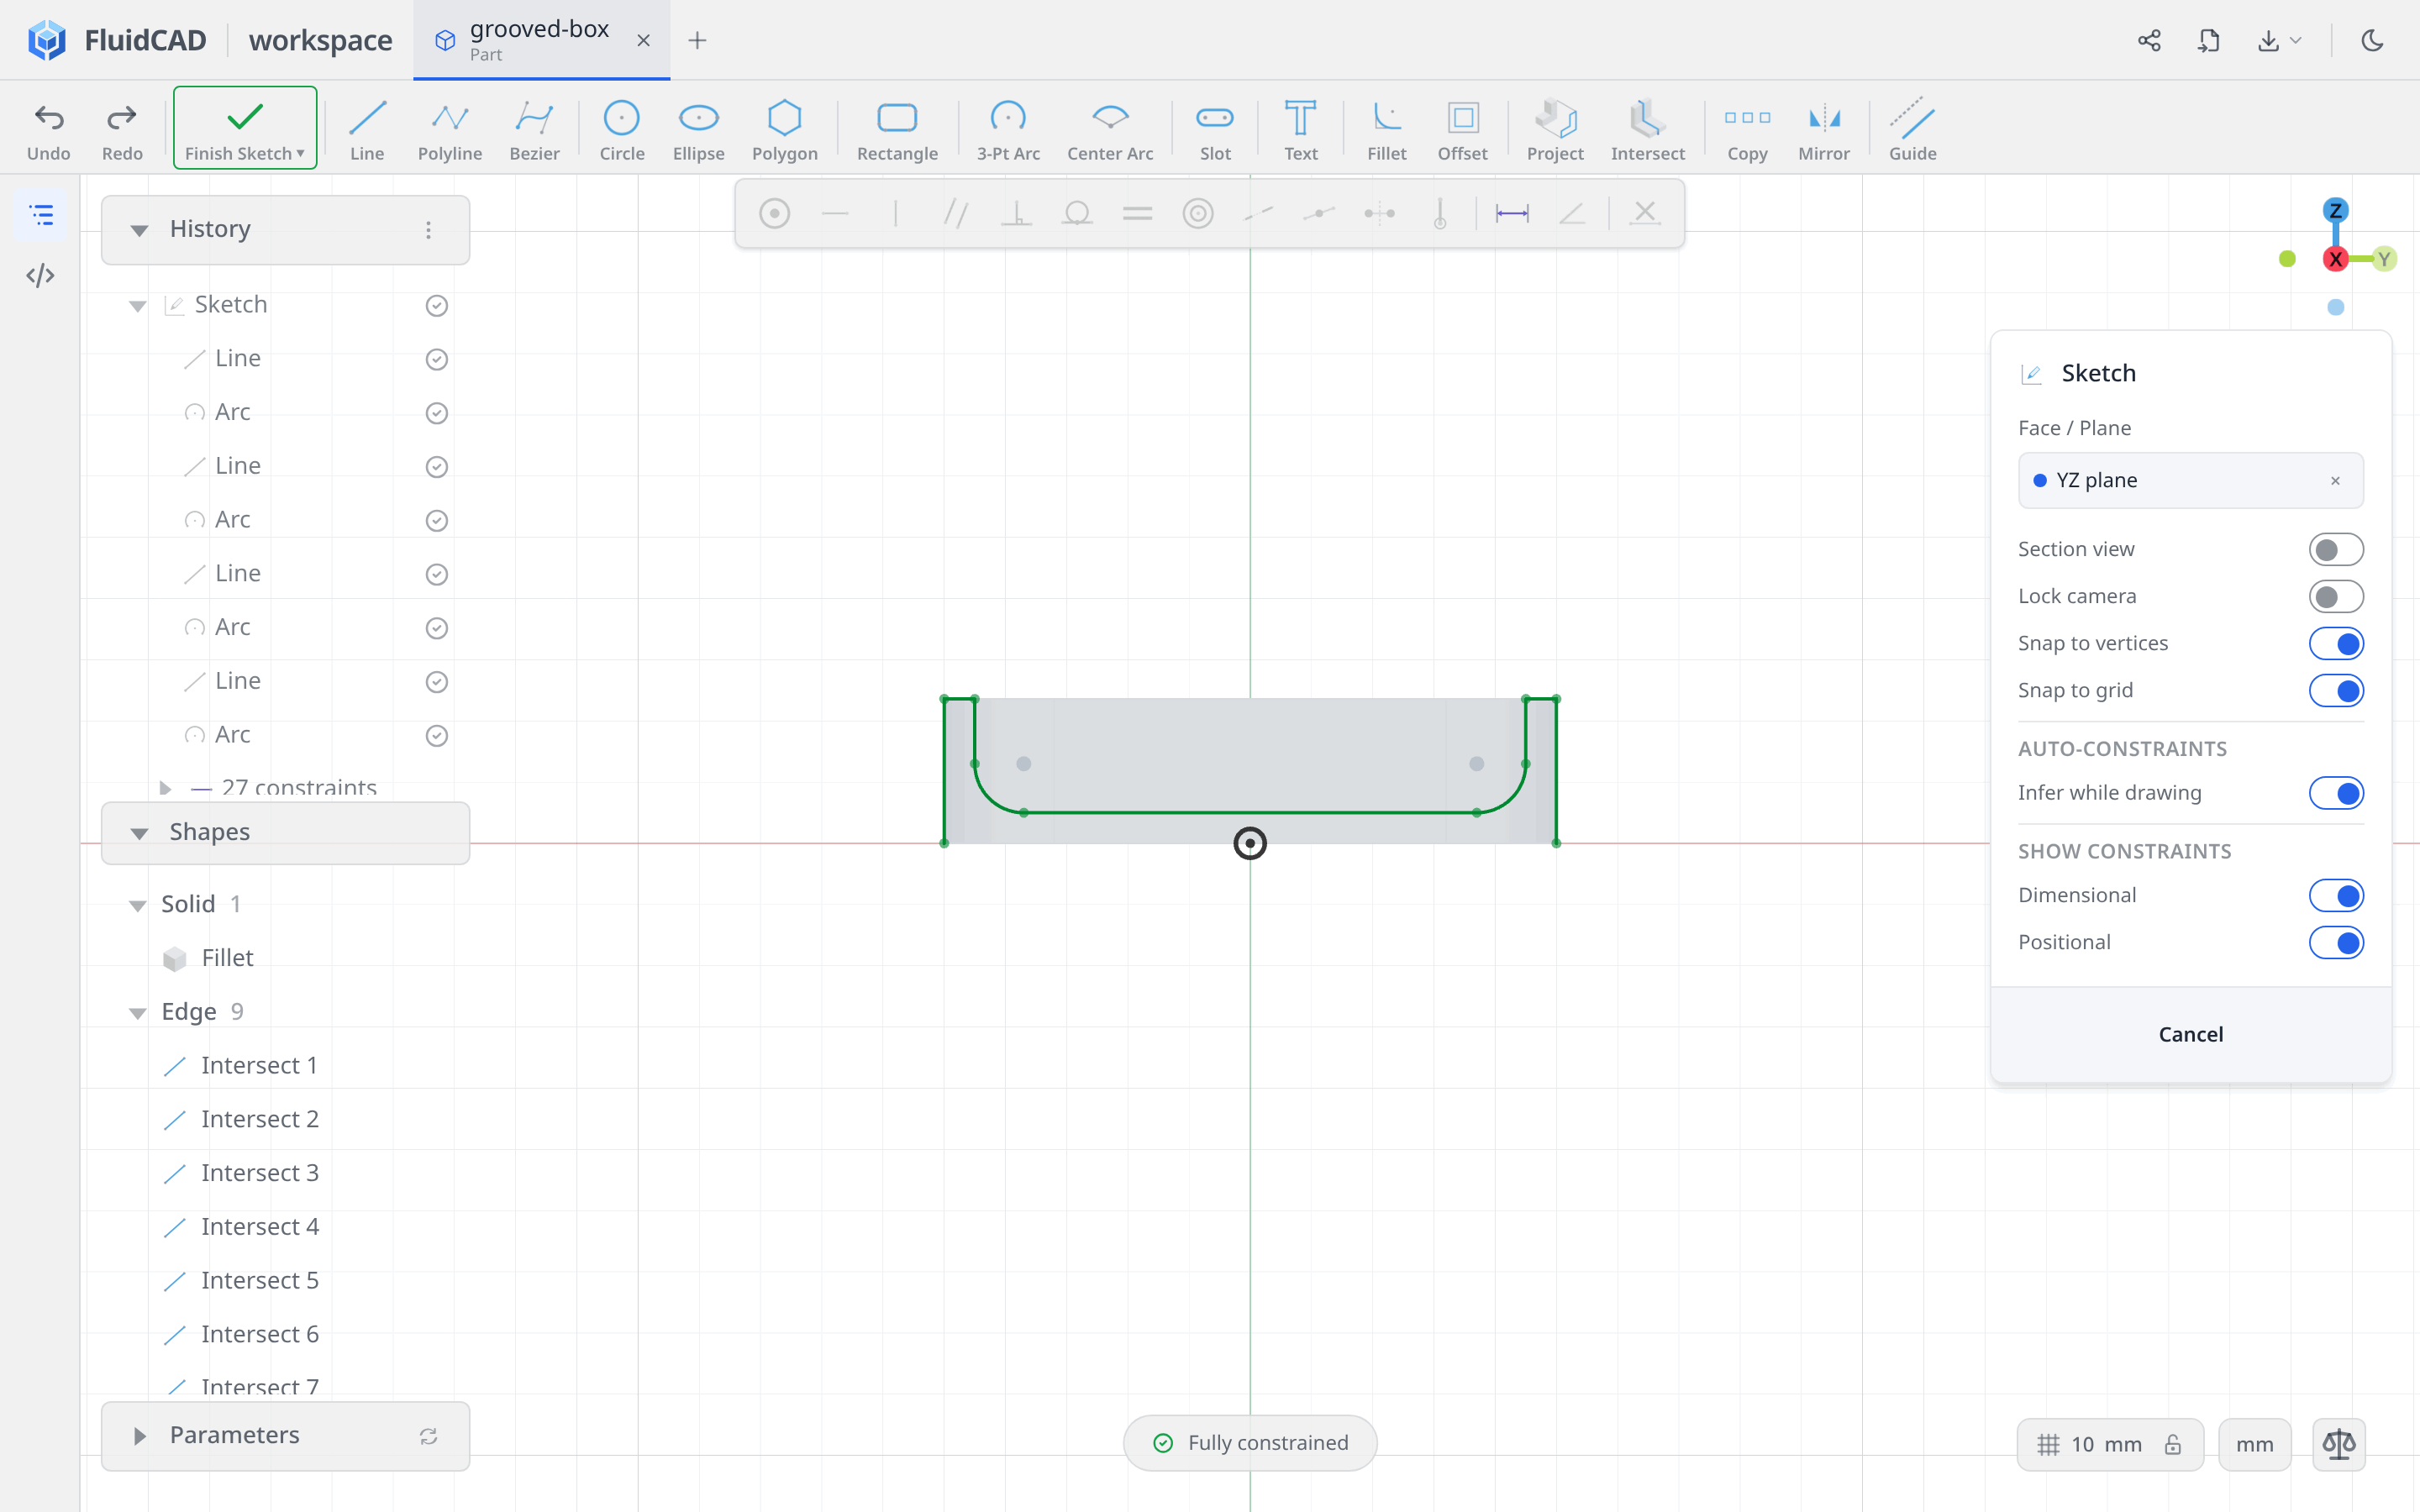Select the Offset tool
The width and height of the screenshot is (2420, 1512).
point(1462,130)
